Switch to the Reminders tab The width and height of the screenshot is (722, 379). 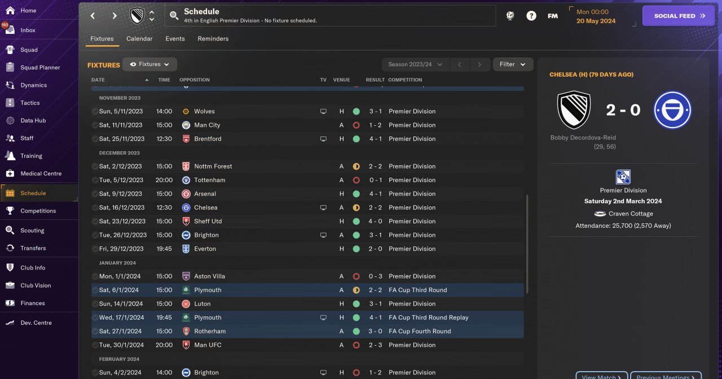coord(213,39)
